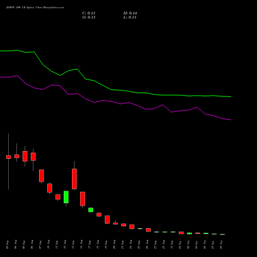This screenshot has height=257, width=257.
Task: Click the O: 0.11 open value
Action: 89,17
